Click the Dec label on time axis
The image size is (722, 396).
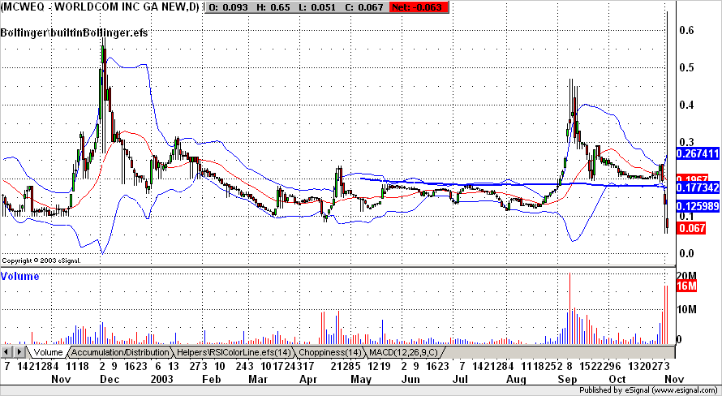[108, 380]
